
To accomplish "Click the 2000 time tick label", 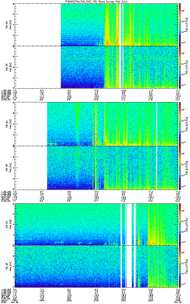I will tap(69, 300).
